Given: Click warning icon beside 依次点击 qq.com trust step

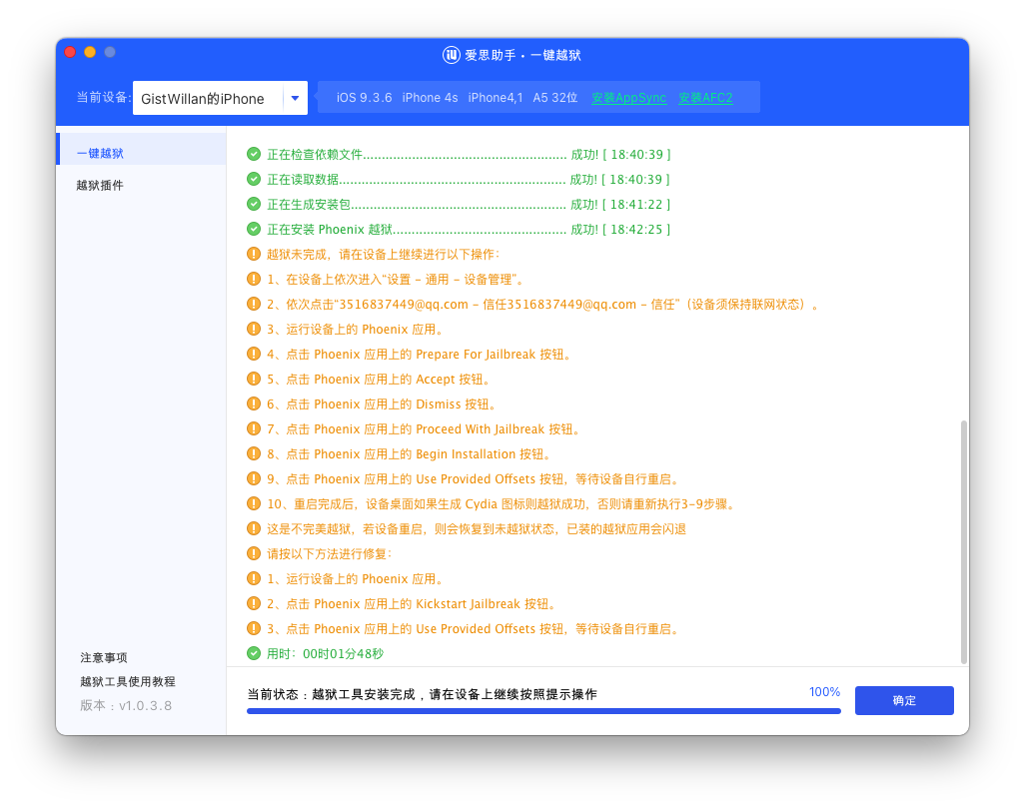Looking at the screenshot, I should pos(254,304).
